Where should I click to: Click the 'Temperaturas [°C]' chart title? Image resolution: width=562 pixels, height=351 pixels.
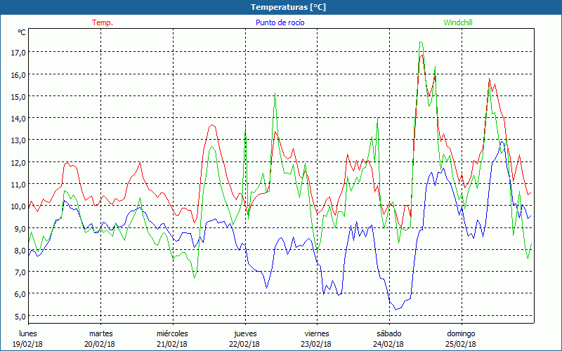click(289, 7)
